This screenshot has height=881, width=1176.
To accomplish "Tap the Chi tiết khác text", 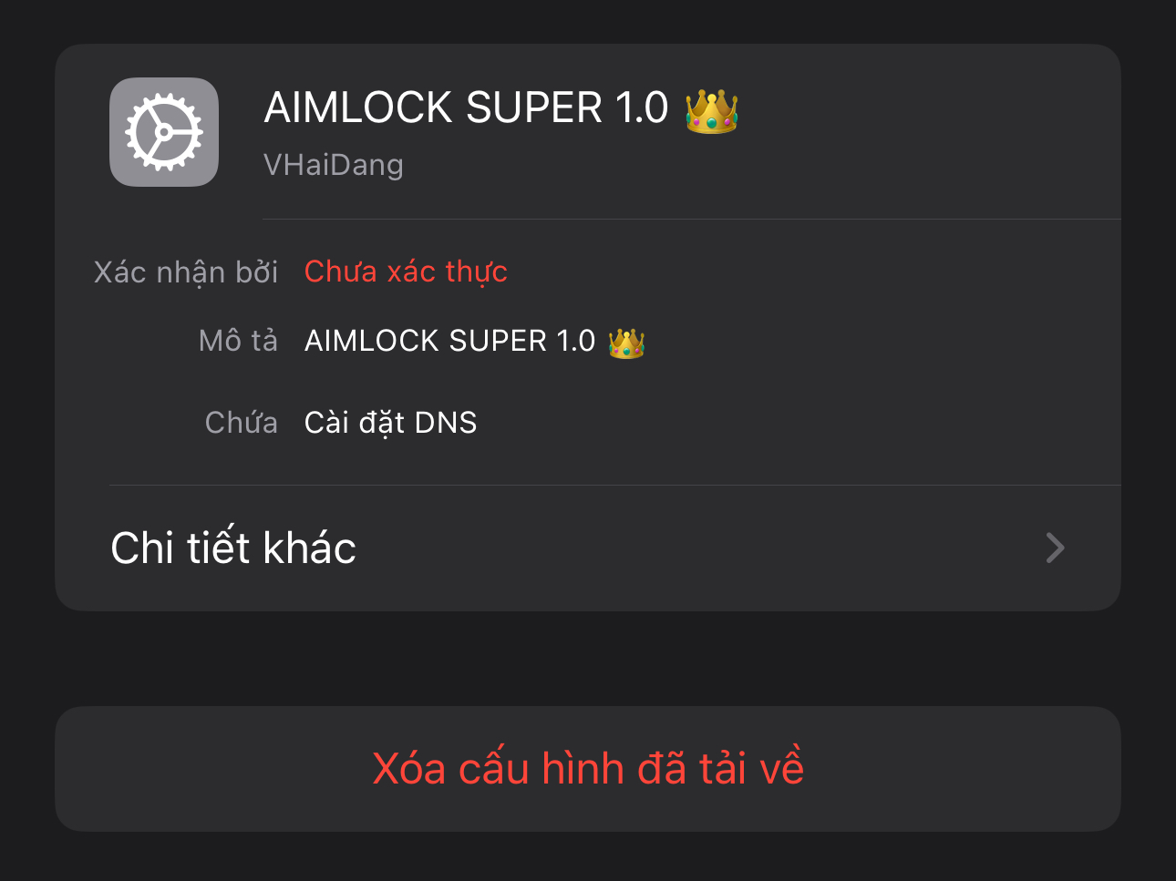I will click(233, 548).
